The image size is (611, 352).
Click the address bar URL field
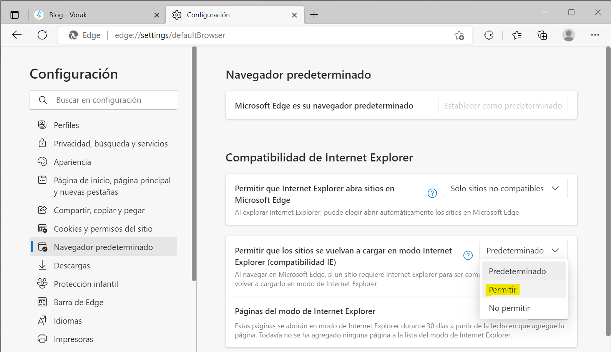[265, 35]
